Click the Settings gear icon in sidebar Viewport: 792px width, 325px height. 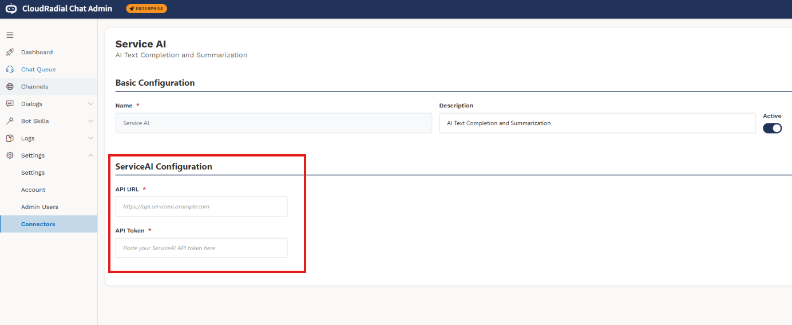pos(10,155)
